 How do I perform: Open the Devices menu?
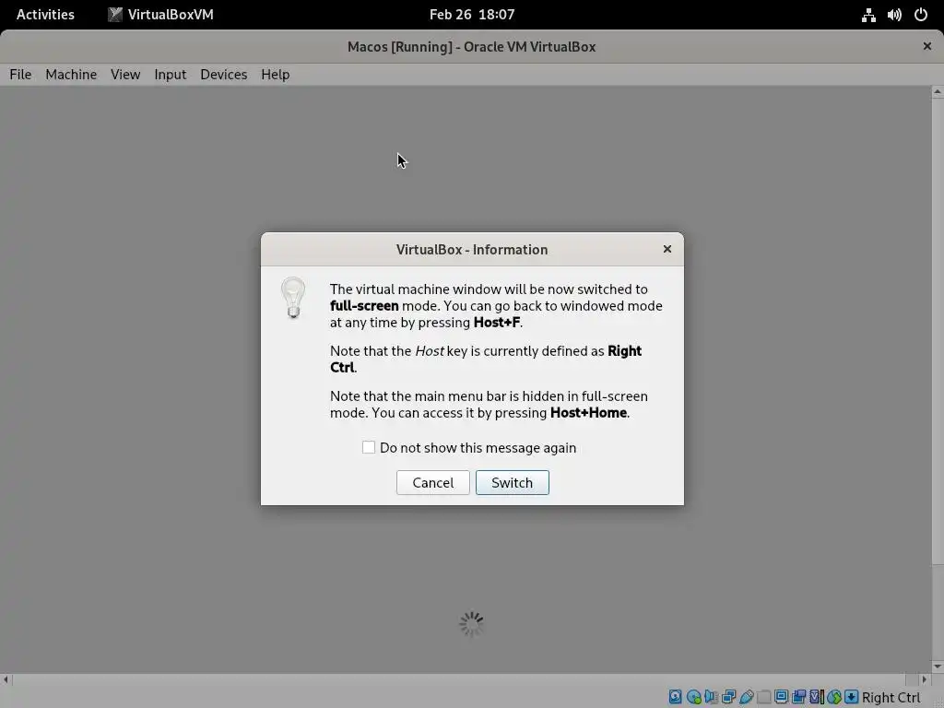click(223, 74)
